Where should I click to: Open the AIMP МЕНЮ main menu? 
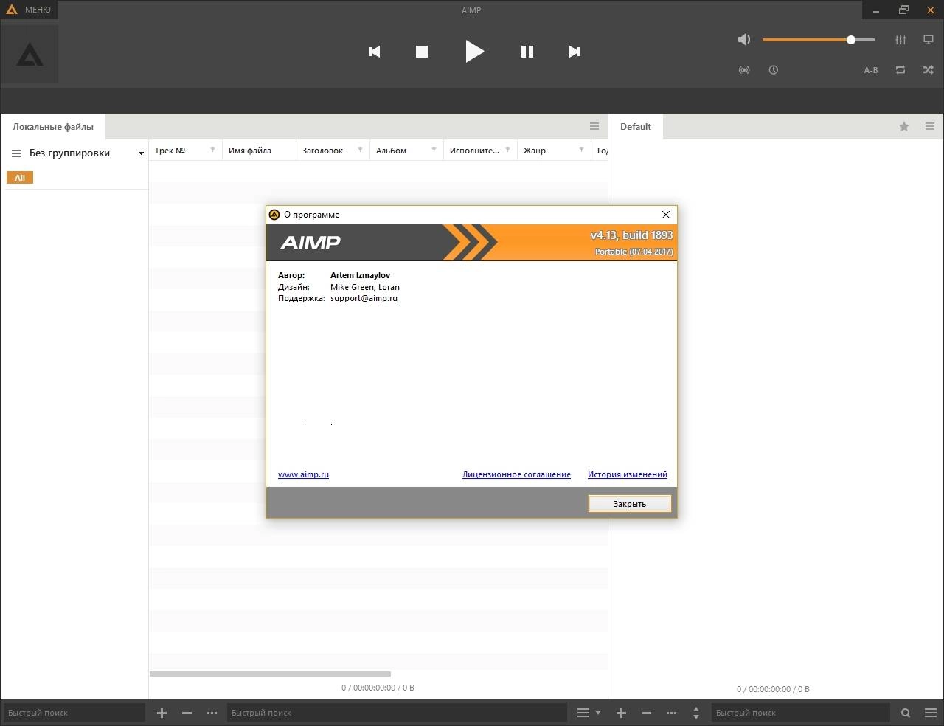coord(29,10)
